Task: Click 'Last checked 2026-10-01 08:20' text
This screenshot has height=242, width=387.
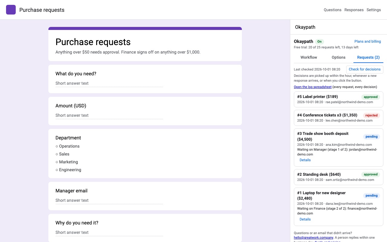Action: click(x=317, y=69)
